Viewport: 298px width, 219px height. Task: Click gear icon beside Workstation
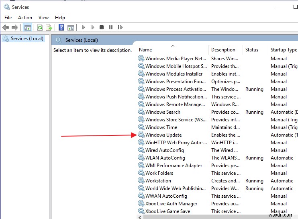(x=141, y=180)
